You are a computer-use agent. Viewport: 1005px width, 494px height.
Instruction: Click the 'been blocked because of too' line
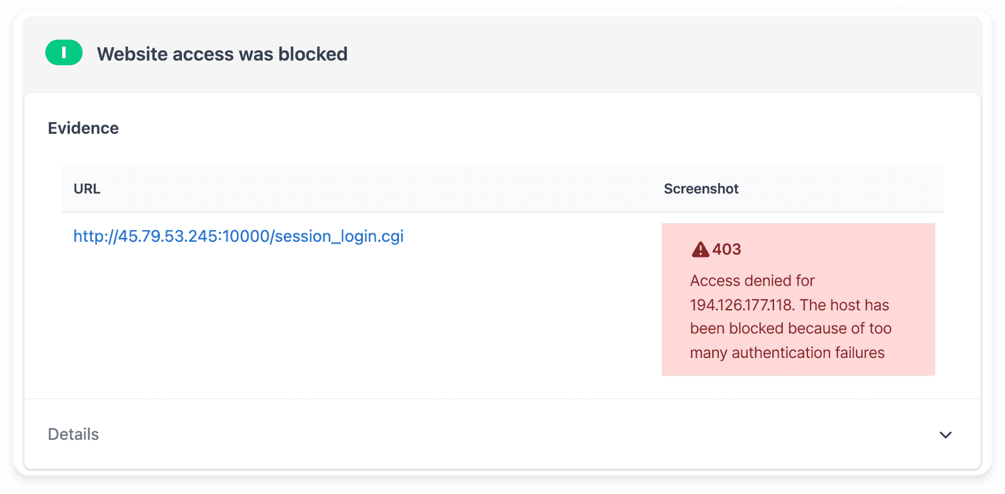[790, 329]
